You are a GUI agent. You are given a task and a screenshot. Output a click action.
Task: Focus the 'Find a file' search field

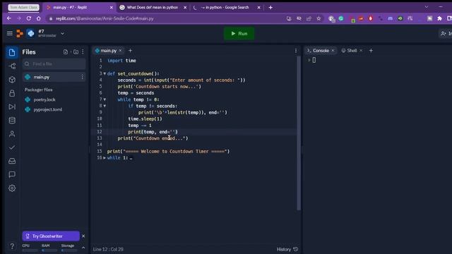point(54,64)
